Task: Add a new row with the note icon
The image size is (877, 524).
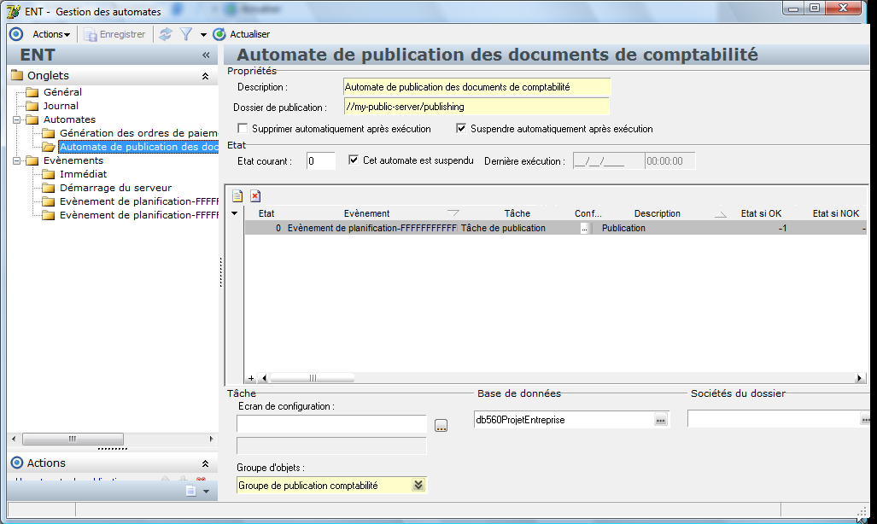Action: click(237, 195)
